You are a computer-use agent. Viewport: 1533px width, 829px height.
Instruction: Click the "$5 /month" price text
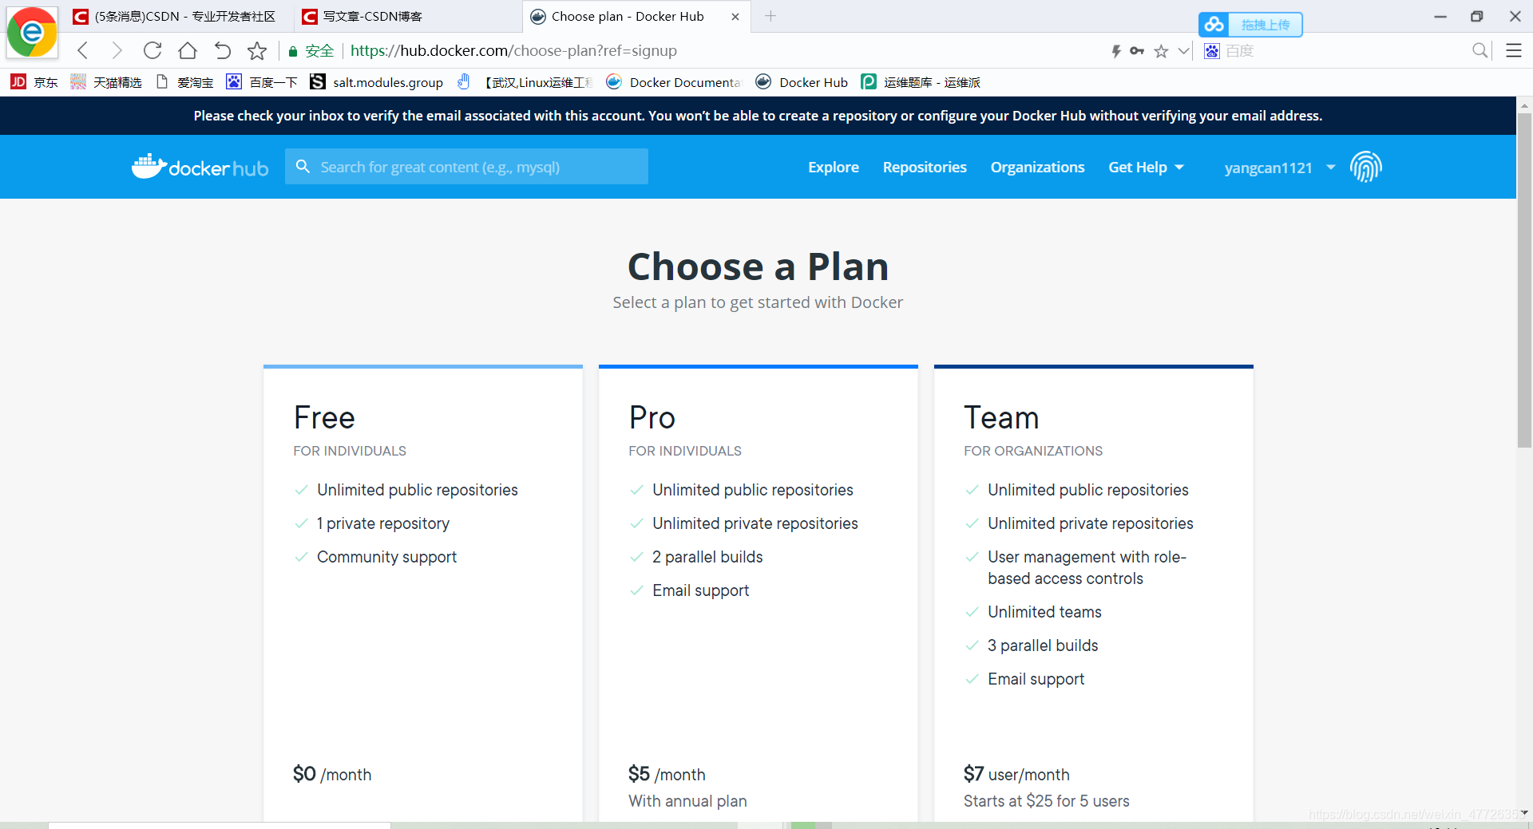pyautogui.click(x=667, y=774)
